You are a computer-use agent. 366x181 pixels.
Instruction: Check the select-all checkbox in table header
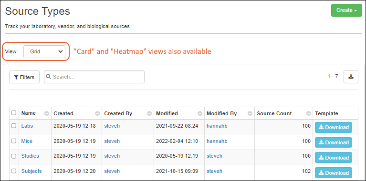point(14,113)
